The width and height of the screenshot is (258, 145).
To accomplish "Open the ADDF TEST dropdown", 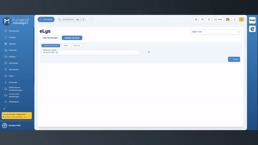I will [216, 32].
